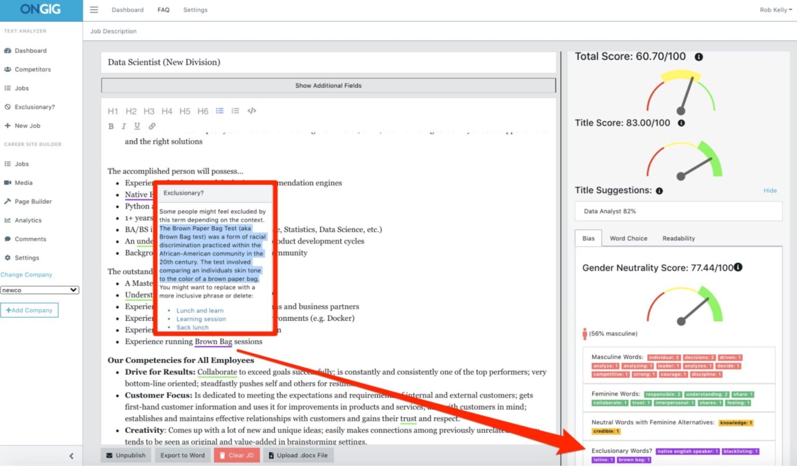Open Rob Kelly account menu
This screenshot has height=466, width=797.
pyautogui.click(x=775, y=9)
